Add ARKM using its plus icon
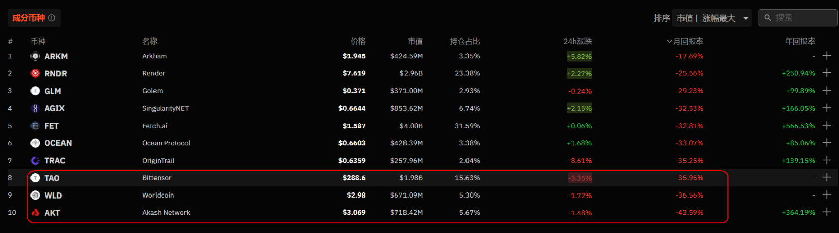Image resolution: width=839 pixels, height=233 pixels. [827, 56]
